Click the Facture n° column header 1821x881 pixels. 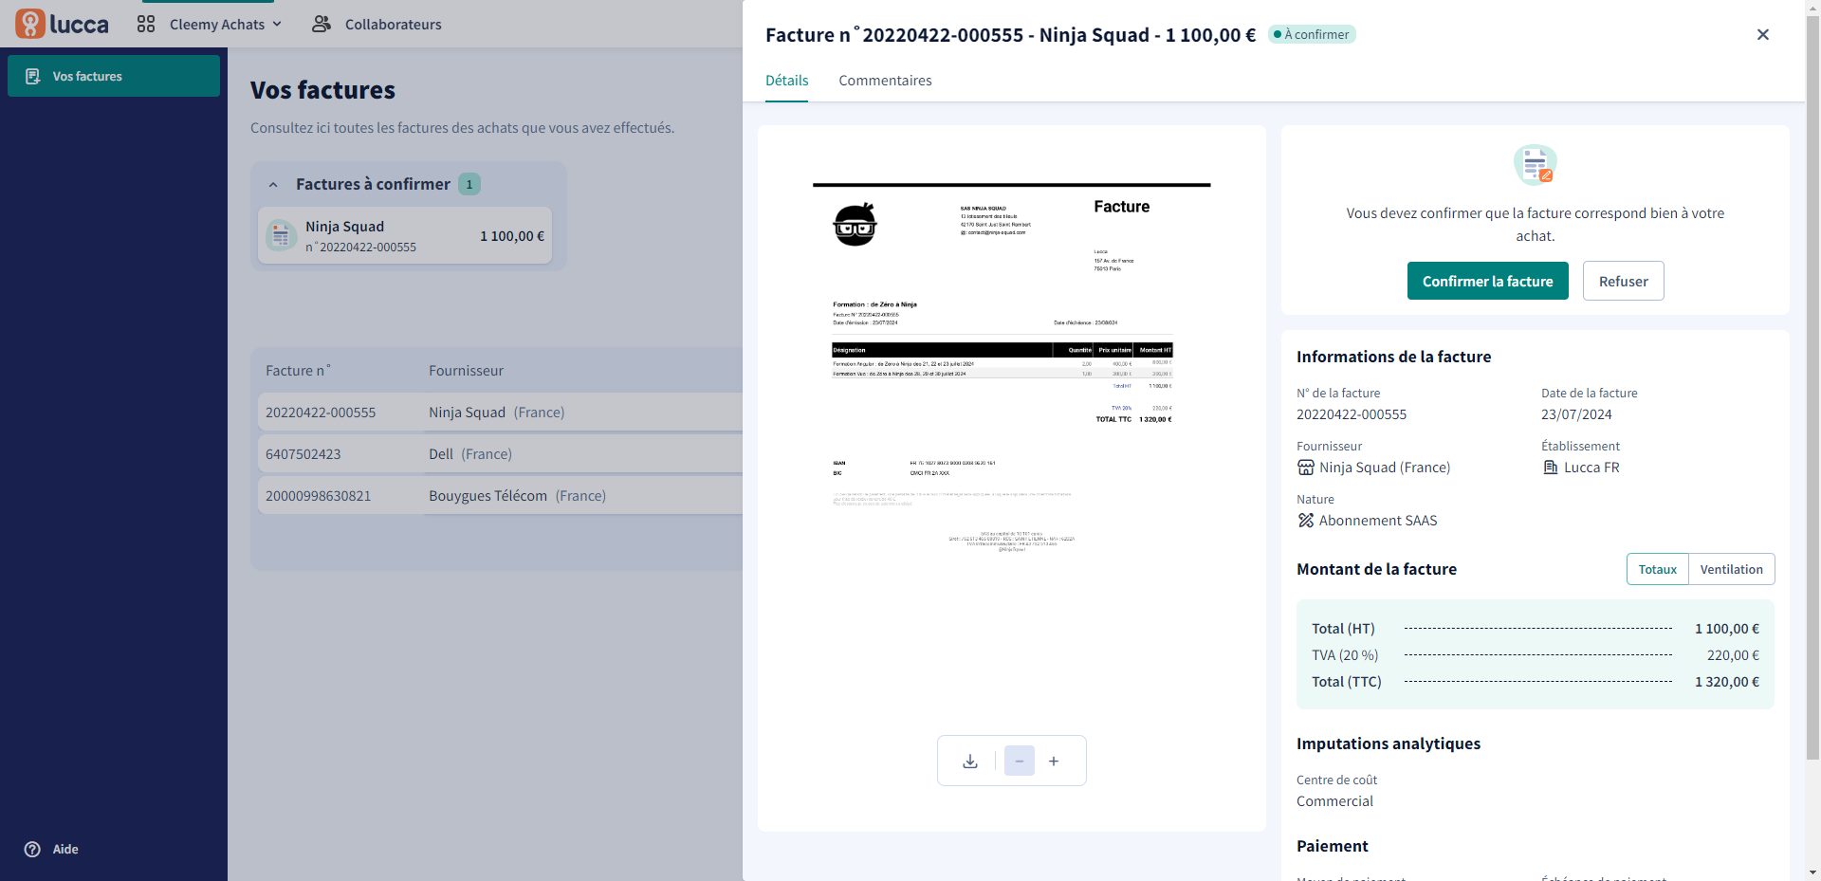(299, 371)
